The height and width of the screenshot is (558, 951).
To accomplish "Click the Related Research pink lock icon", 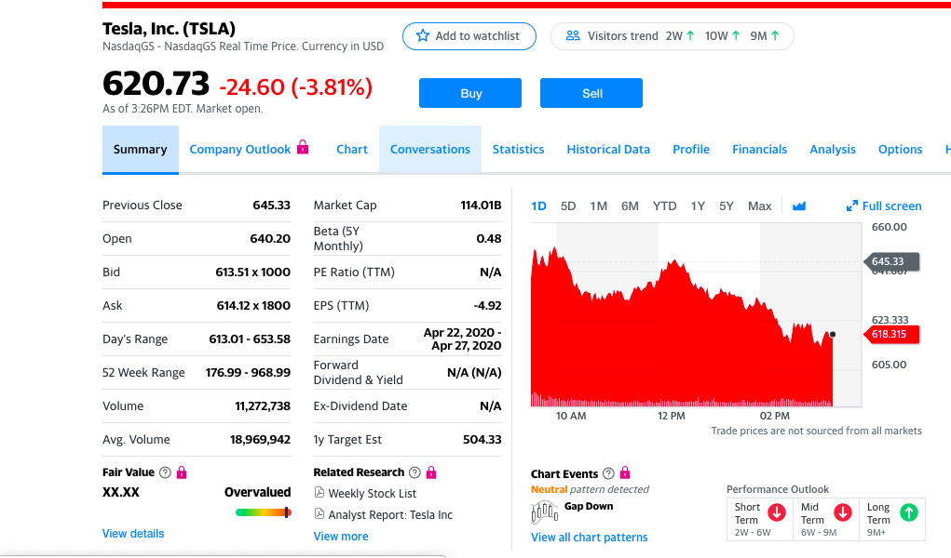I will (431, 472).
